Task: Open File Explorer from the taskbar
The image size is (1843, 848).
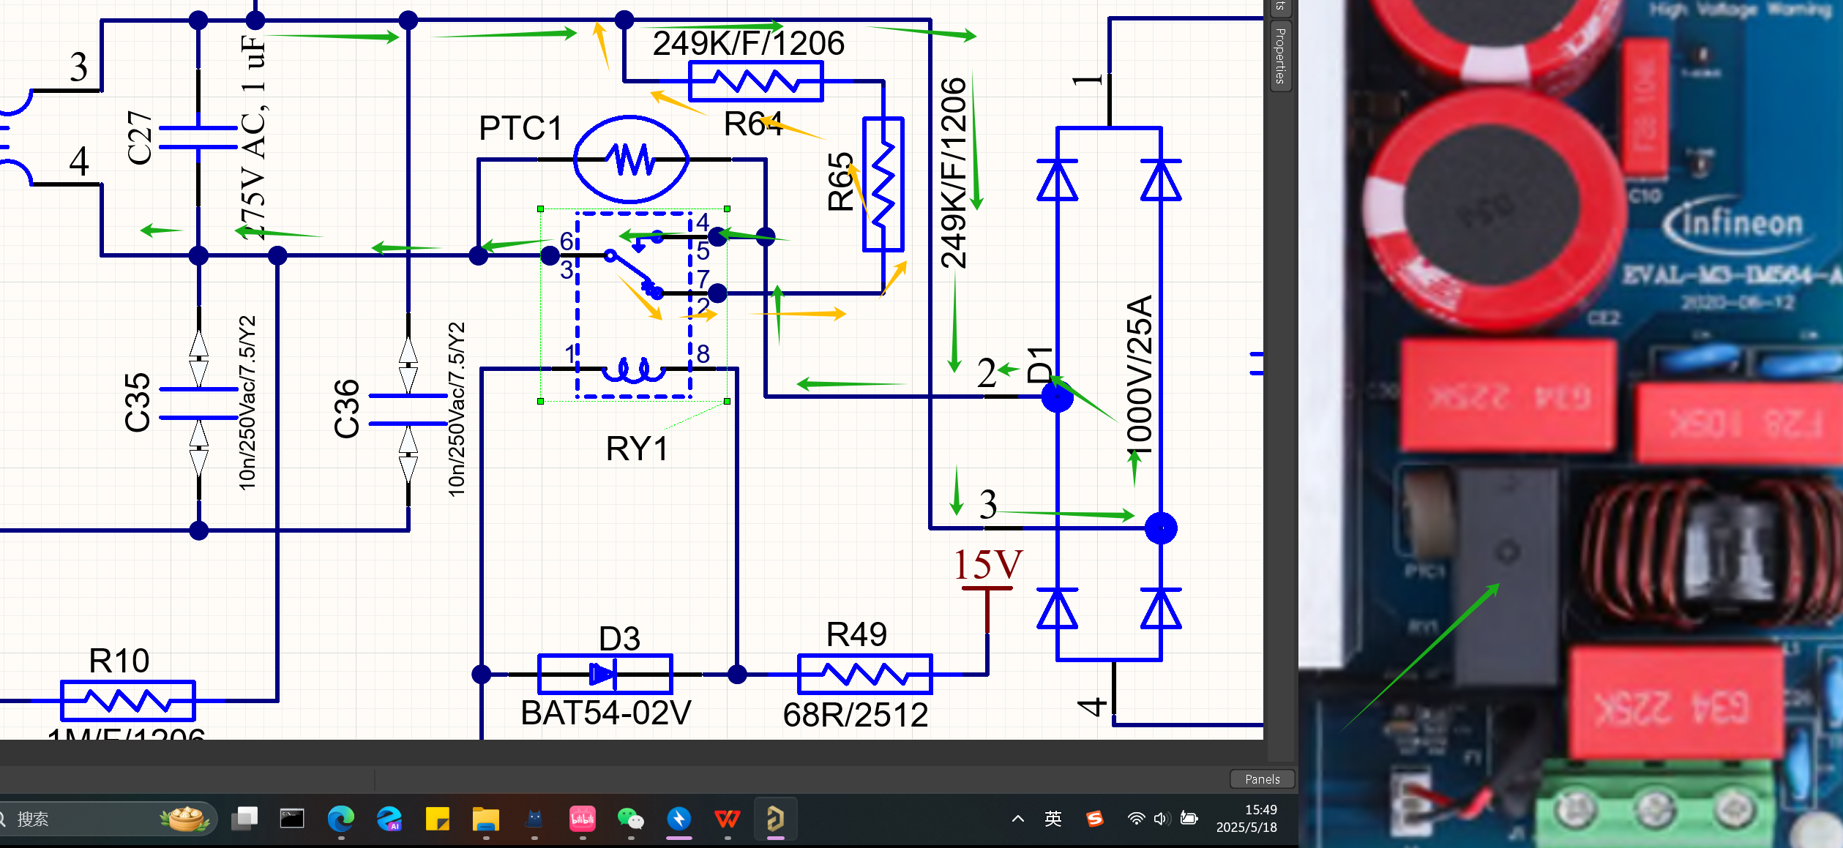Action: 485,819
